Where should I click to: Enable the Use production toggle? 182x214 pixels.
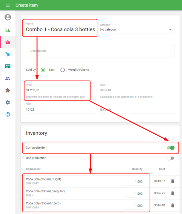point(170,158)
